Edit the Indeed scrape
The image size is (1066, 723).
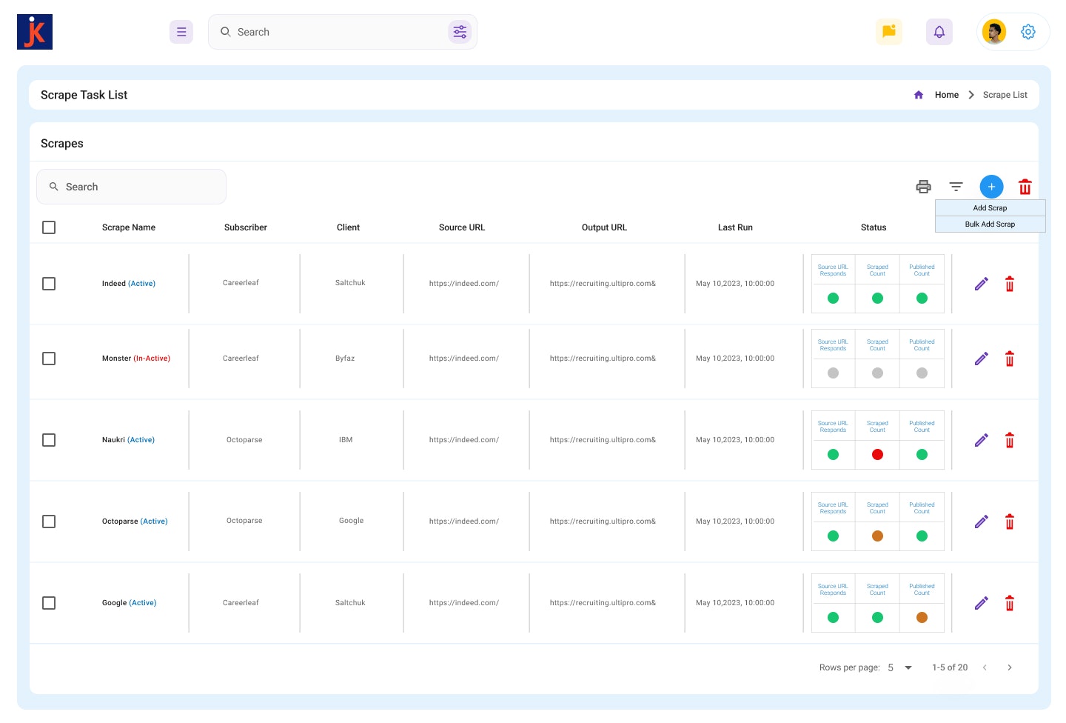[x=982, y=284]
